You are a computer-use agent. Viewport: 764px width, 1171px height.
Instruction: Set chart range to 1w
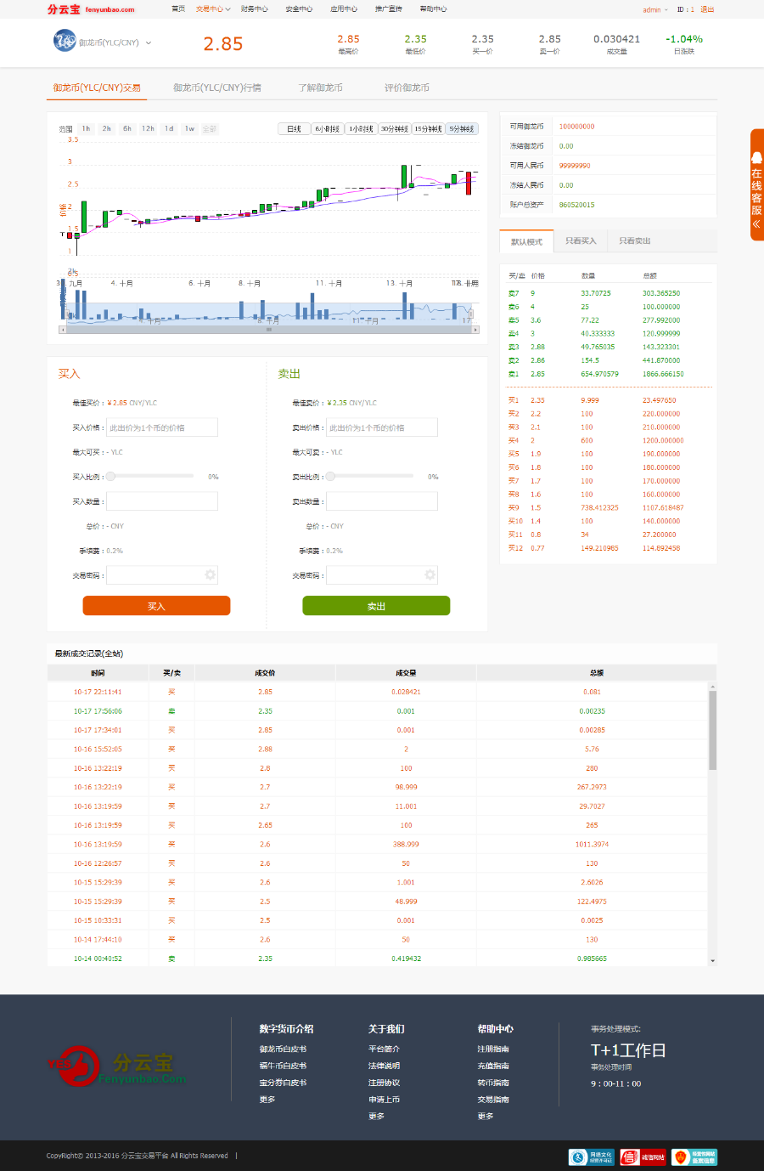(189, 129)
